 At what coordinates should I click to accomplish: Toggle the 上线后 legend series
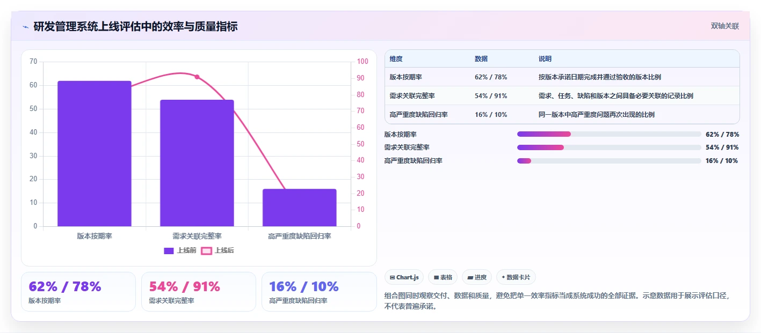(218, 250)
